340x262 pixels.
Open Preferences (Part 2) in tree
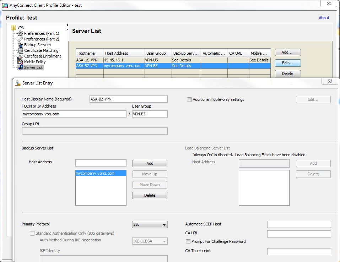click(42, 39)
